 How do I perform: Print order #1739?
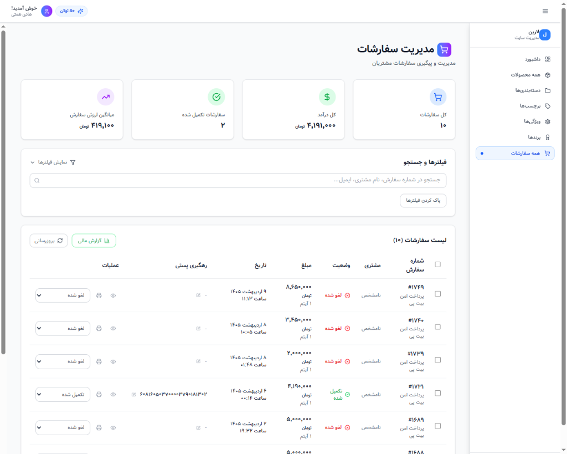point(99,361)
